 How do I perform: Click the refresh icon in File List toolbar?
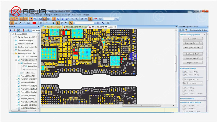18,30
